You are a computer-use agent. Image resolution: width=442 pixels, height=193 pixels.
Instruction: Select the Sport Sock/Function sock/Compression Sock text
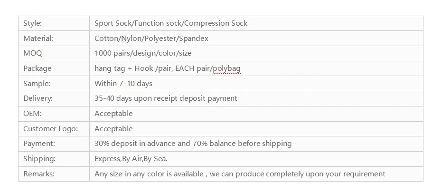pos(171,23)
